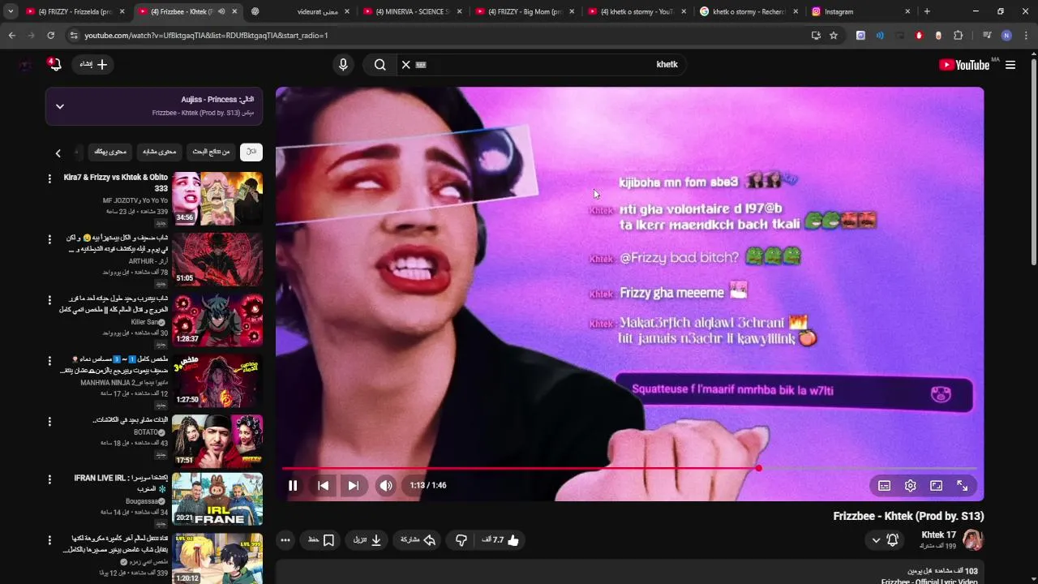The height and width of the screenshot is (584, 1038).
Task: Open the Create (إنشاء) button
Action: click(93, 64)
